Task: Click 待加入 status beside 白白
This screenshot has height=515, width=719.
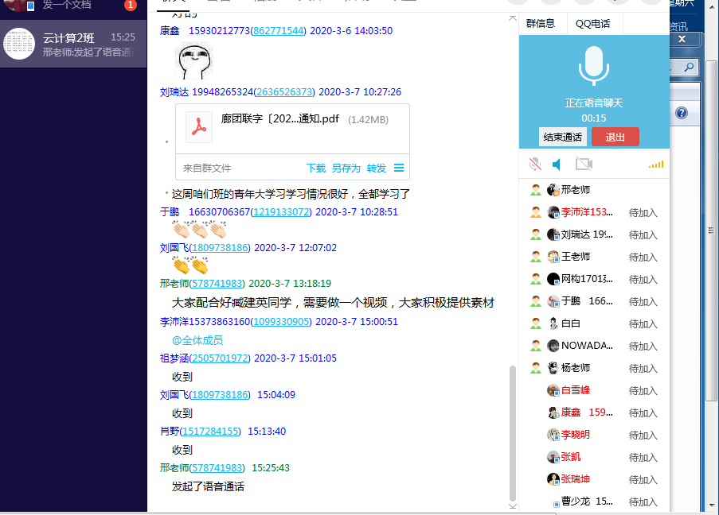Action: 643,324
